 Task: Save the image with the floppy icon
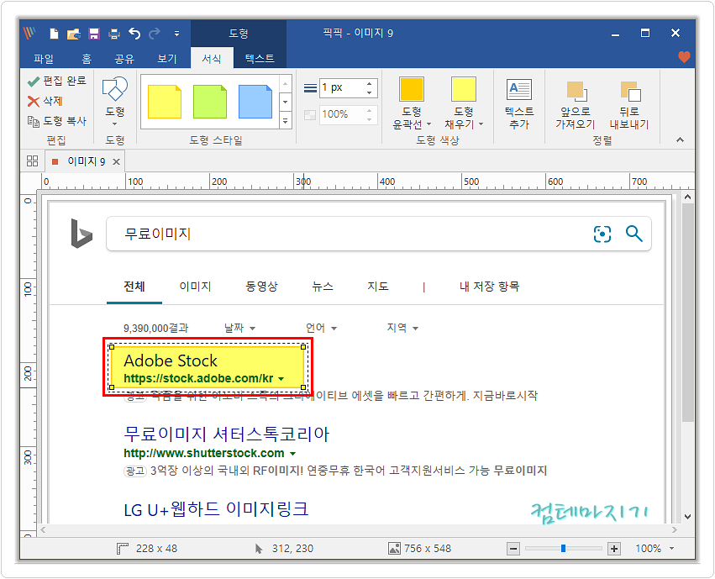pyautogui.click(x=94, y=34)
